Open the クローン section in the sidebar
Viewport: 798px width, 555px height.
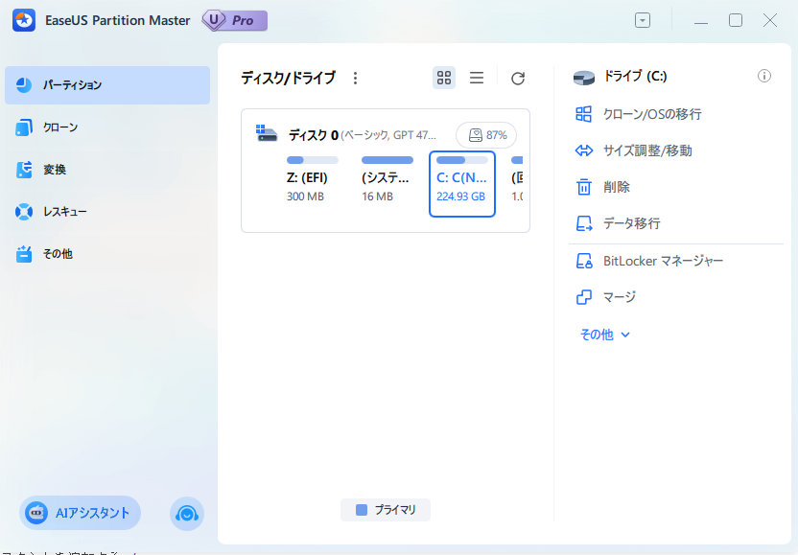[x=58, y=127]
